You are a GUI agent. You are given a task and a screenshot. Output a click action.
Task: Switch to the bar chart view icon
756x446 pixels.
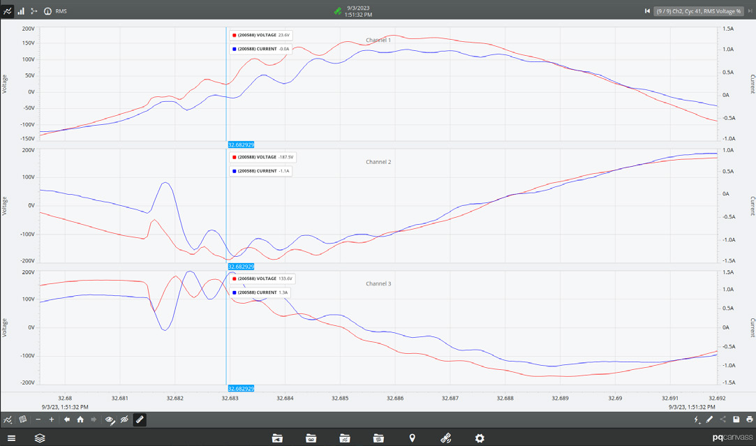pos(20,10)
